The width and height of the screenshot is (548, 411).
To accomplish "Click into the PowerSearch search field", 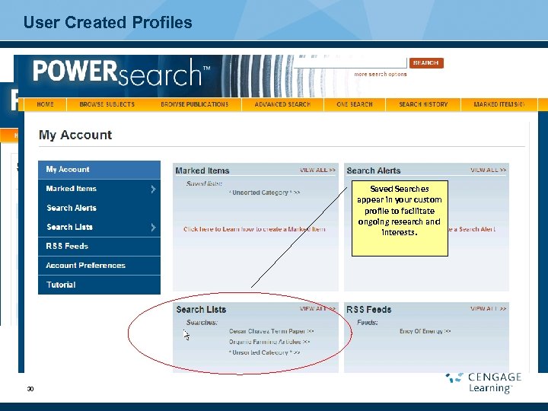I will (x=351, y=63).
